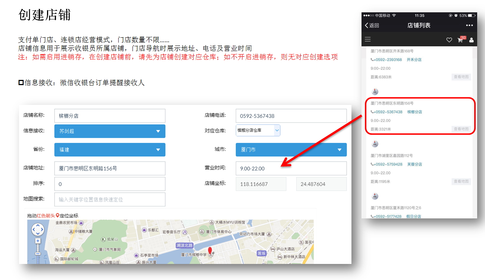The height and width of the screenshot is (280, 485).
Task: Click the 地图搜索 keyword search field
Action: [110, 199]
